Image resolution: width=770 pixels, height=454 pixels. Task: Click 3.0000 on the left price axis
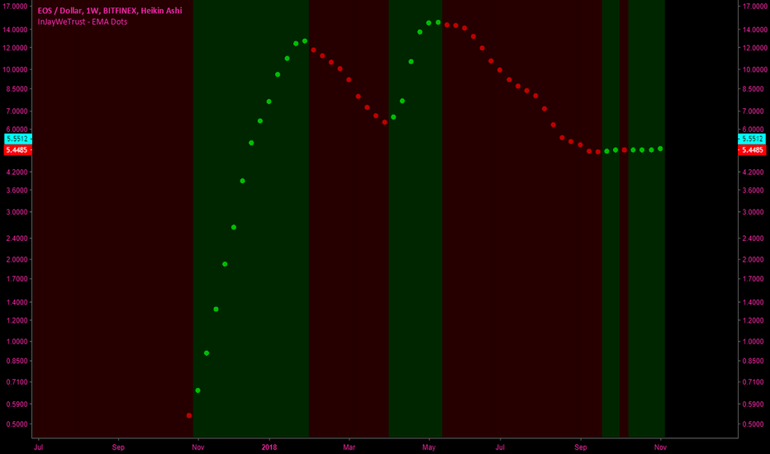(x=17, y=212)
